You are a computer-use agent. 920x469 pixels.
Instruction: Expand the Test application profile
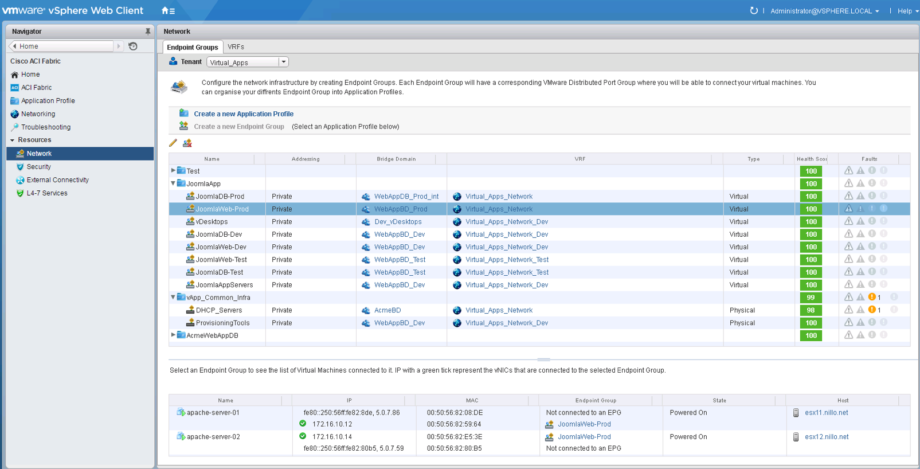click(173, 171)
